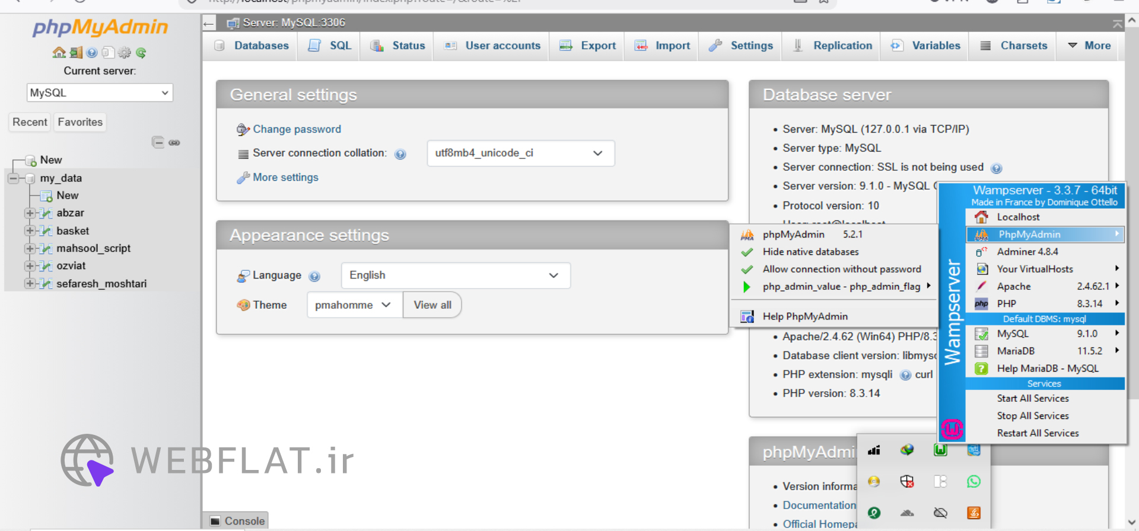
Task: Open MariaDB 11.5.2 submenu
Action: (1046, 351)
